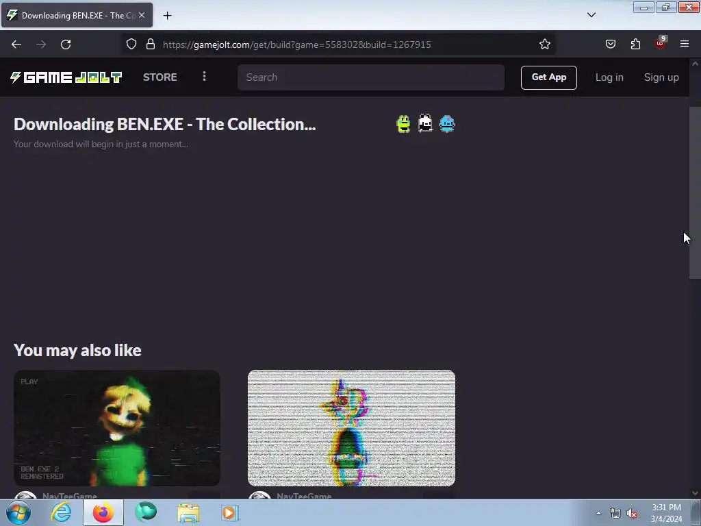Click the blue pixel character icon
This screenshot has height=526, width=701.
point(447,124)
